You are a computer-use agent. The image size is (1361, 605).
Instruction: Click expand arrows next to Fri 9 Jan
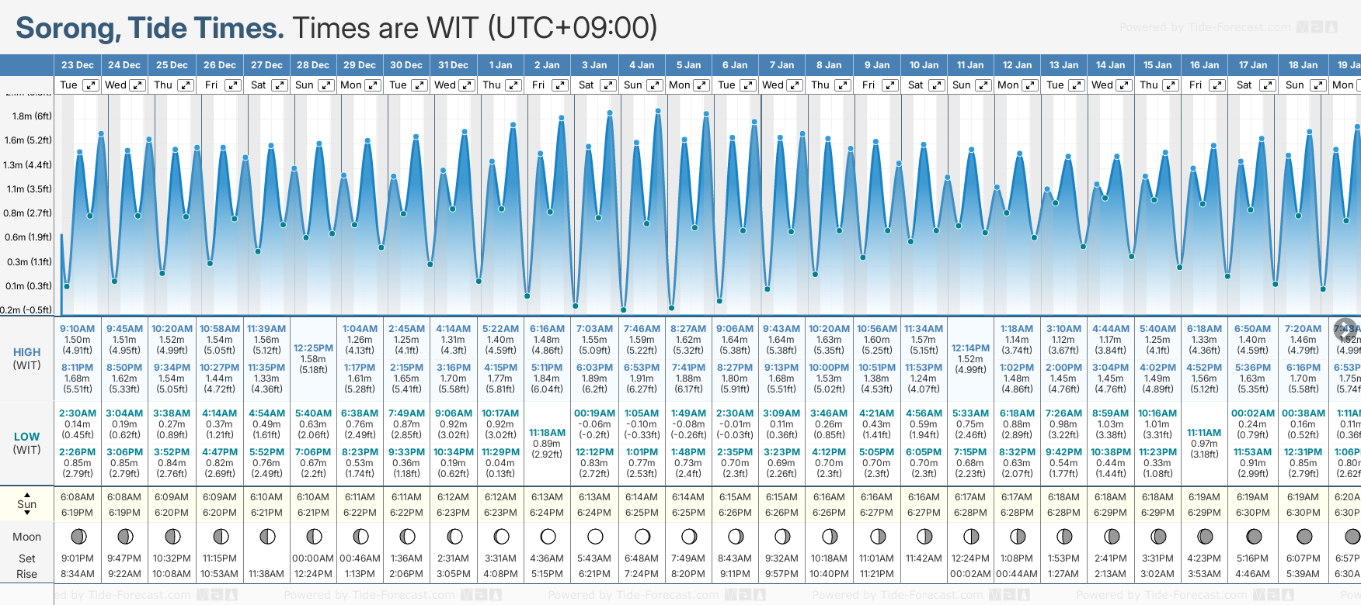pos(890,85)
